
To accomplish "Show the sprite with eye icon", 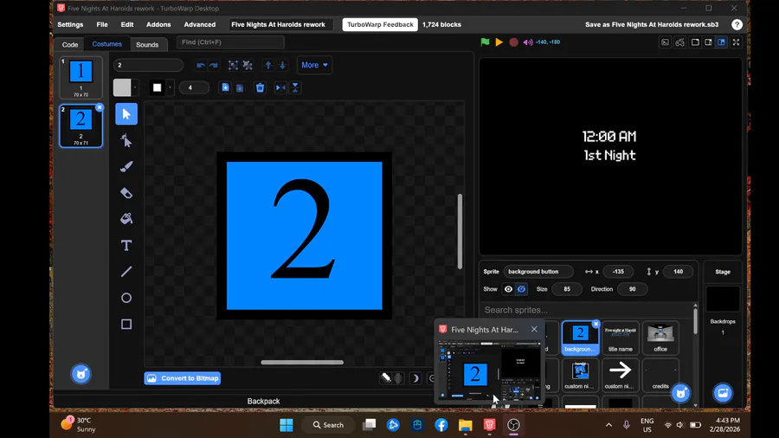I will point(508,289).
